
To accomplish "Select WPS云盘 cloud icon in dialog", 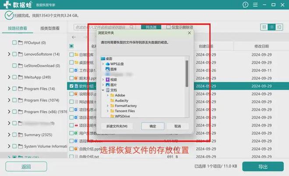I will click(108, 64).
